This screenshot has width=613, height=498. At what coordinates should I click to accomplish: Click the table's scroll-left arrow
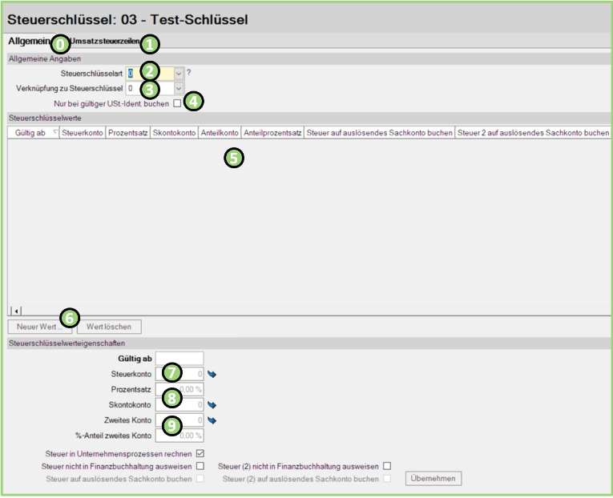coord(14,310)
